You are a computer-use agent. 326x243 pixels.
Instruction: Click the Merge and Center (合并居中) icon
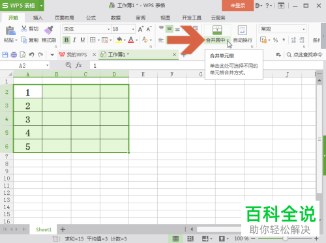(x=217, y=30)
